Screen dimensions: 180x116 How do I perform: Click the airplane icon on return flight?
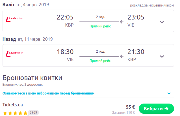tap(122, 56)
